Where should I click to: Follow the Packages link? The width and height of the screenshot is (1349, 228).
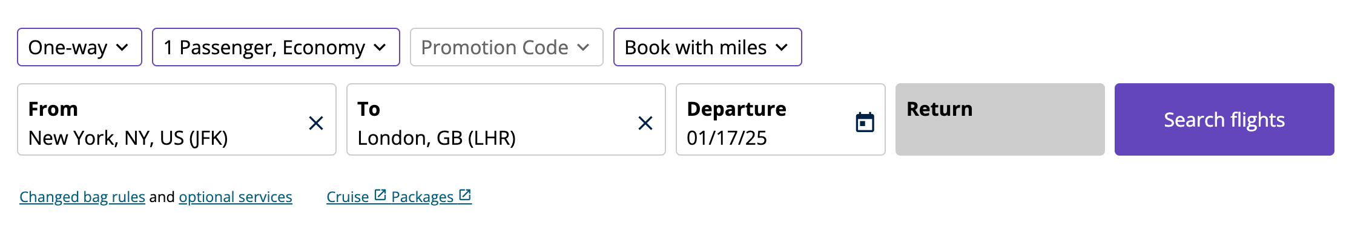423,197
